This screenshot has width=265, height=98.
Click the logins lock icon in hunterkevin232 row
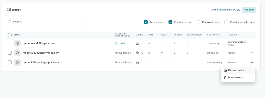click(x=137, y=43)
